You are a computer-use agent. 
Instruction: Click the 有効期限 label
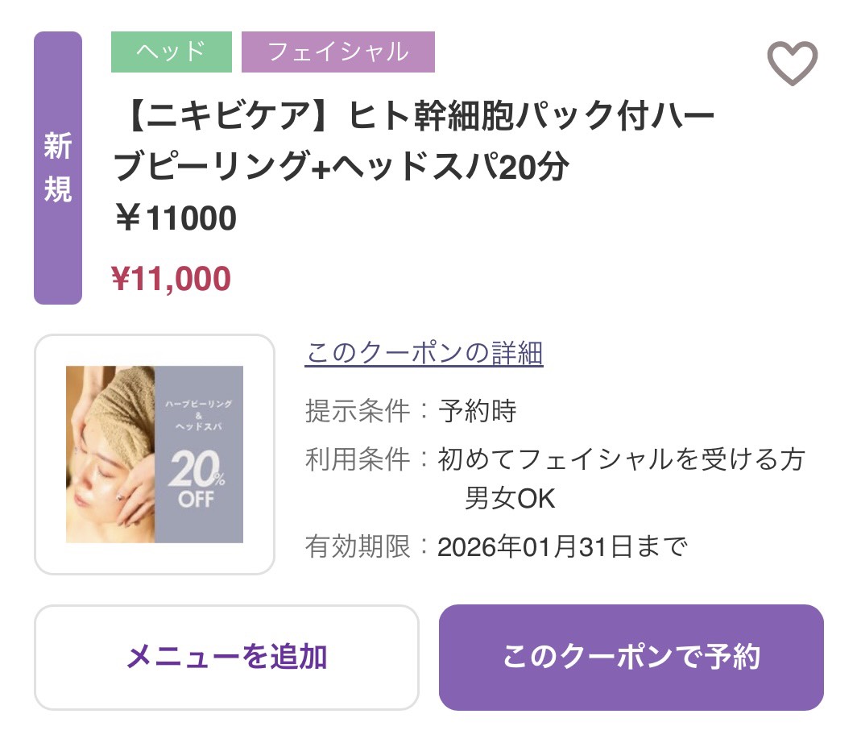click(358, 547)
